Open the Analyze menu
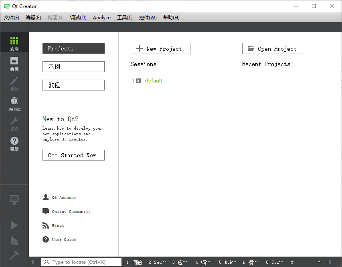 tap(102, 18)
